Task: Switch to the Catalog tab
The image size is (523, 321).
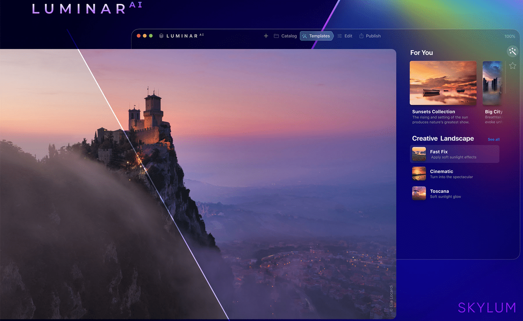Action: click(x=285, y=36)
